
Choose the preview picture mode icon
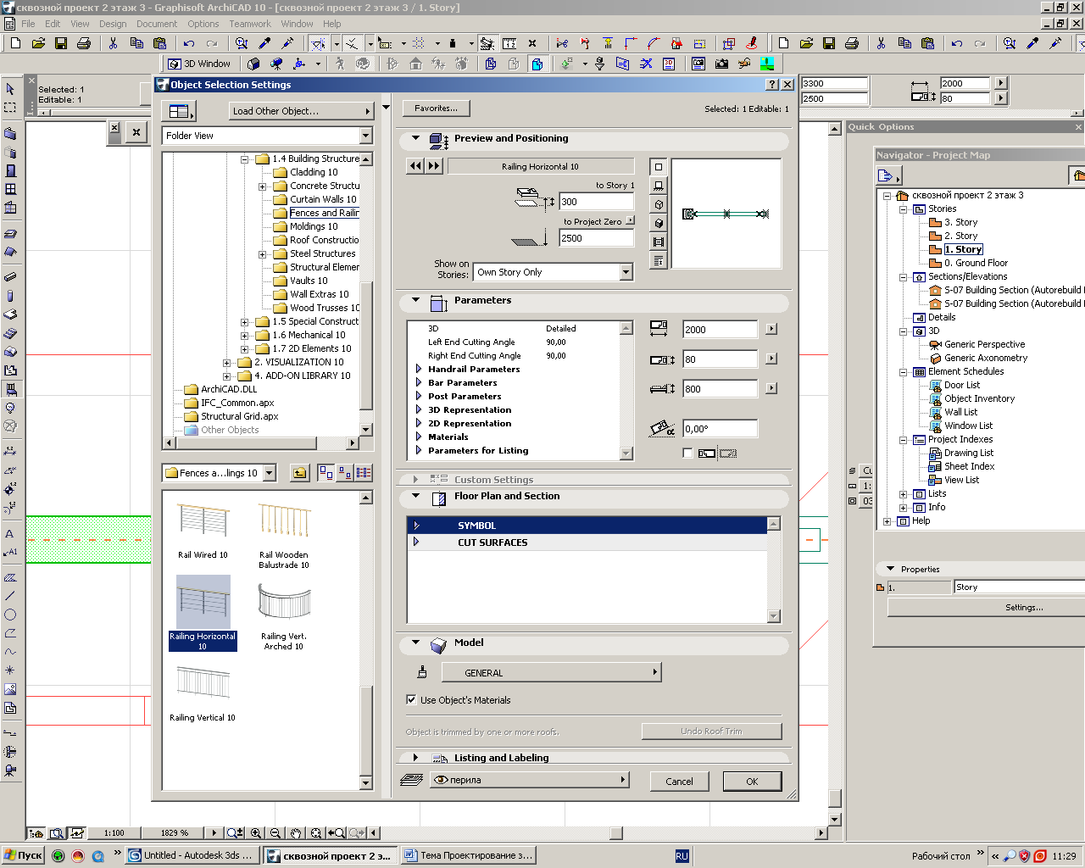pos(659,242)
